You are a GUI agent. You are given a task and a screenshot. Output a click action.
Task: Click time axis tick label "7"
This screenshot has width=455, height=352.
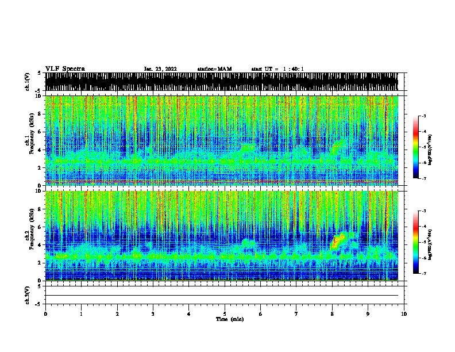click(296, 313)
